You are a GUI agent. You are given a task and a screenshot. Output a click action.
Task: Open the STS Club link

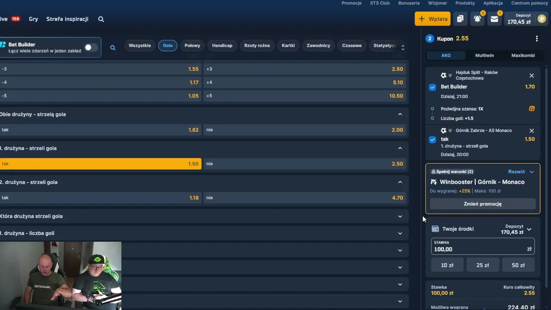[x=380, y=3]
